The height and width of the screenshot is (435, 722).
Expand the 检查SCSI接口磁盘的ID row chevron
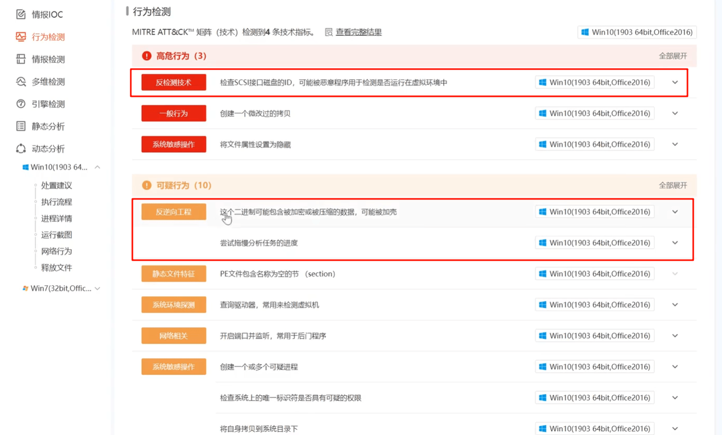pyautogui.click(x=675, y=82)
